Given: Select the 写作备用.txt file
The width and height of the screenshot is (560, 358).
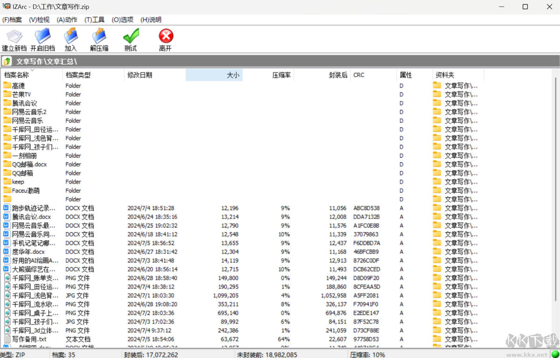Looking at the screenshot, I should (x=29, y=339).
